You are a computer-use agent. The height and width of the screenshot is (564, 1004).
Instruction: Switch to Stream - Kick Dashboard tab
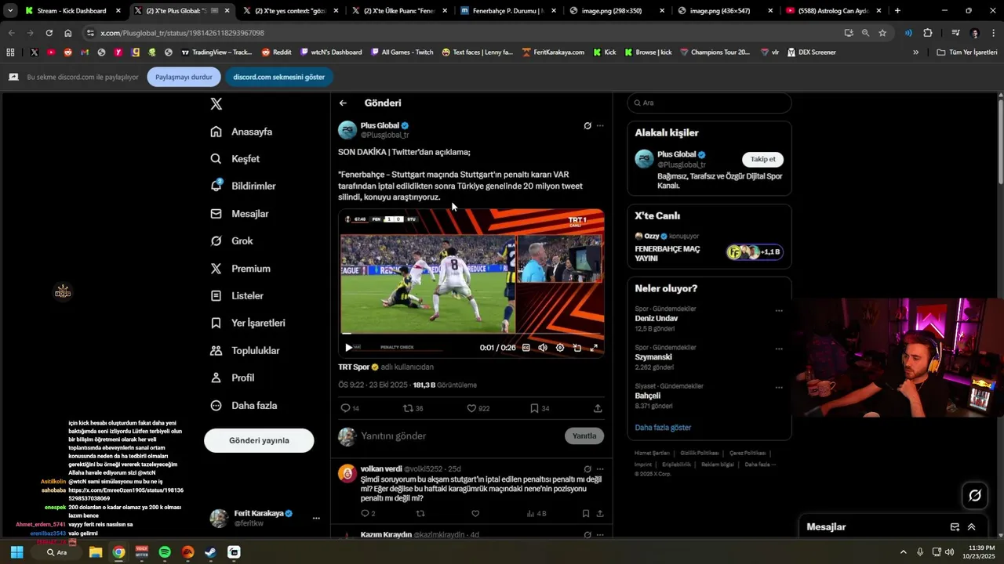coord(72,11)
